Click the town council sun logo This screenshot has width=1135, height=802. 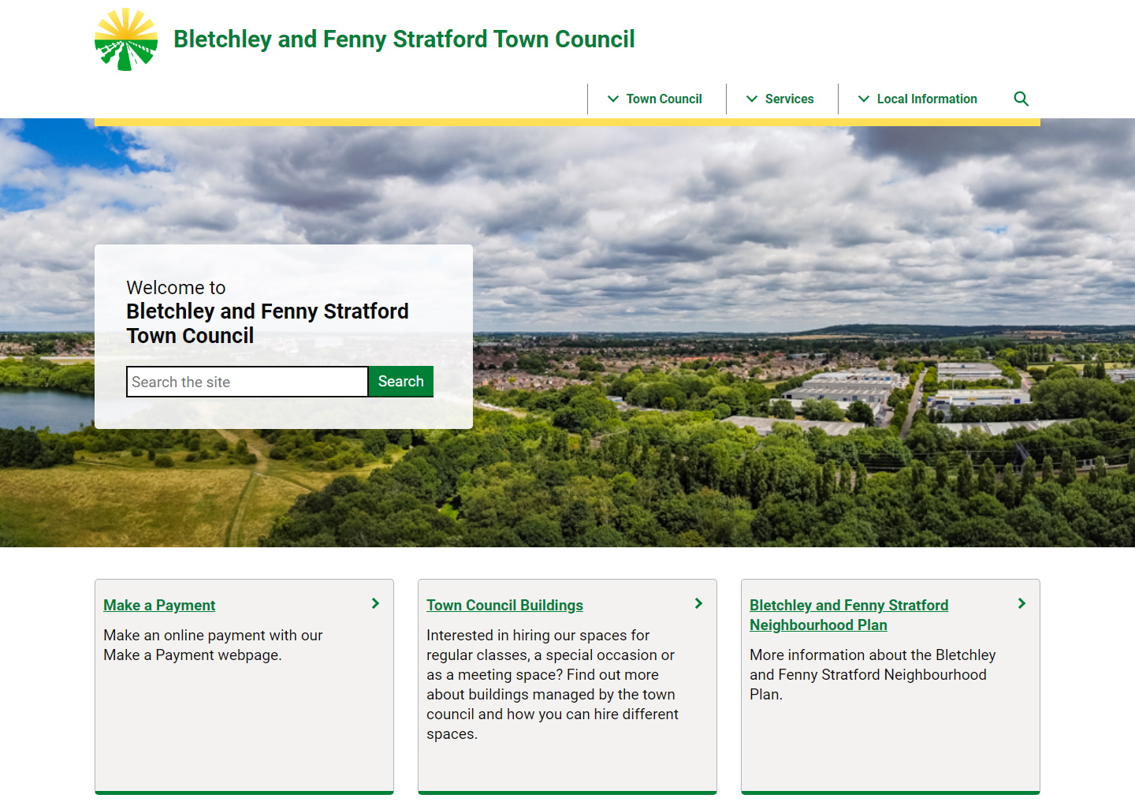click(126, 39)
